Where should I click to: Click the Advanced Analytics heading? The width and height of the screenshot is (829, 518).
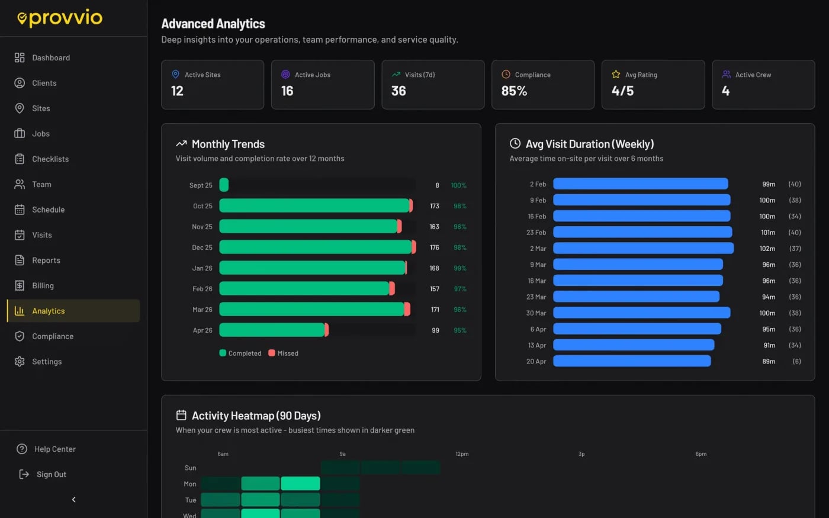coord(213,24)
